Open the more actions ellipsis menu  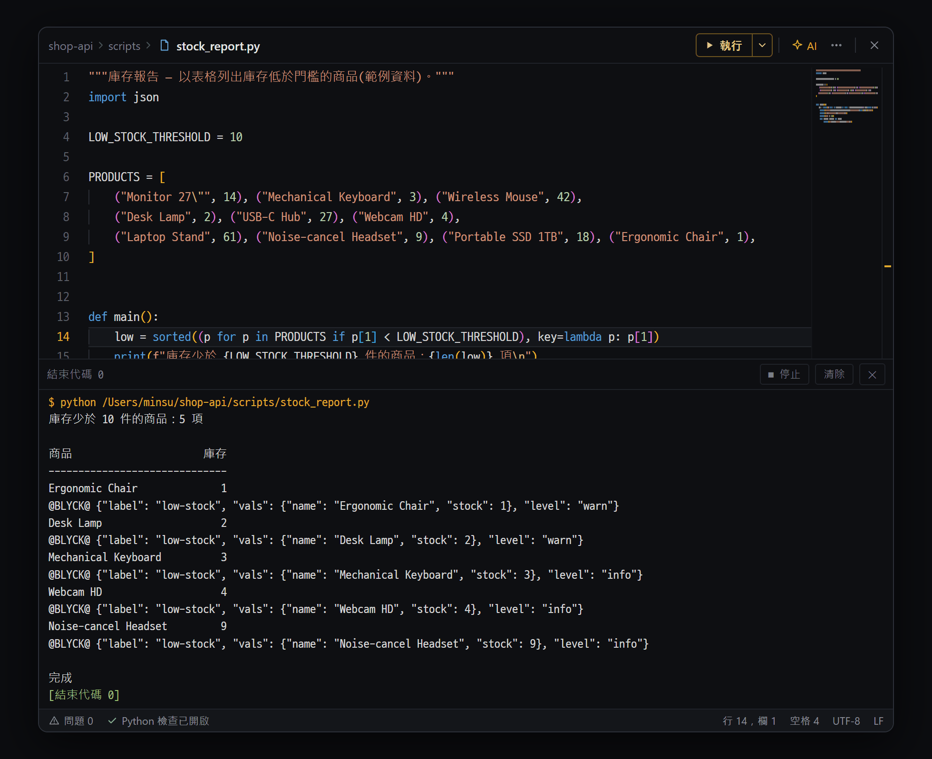tap(836, 46)
